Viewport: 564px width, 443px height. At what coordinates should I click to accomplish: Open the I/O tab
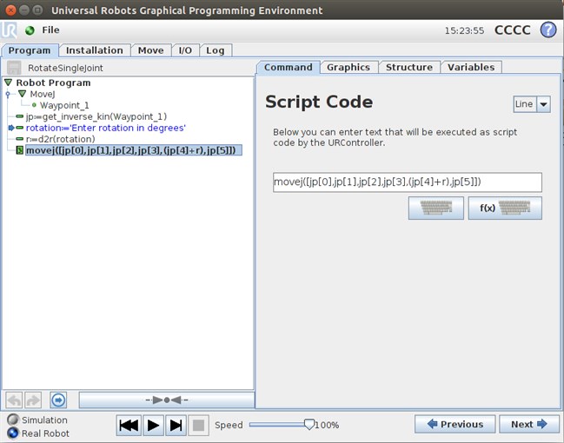[185, 50]
